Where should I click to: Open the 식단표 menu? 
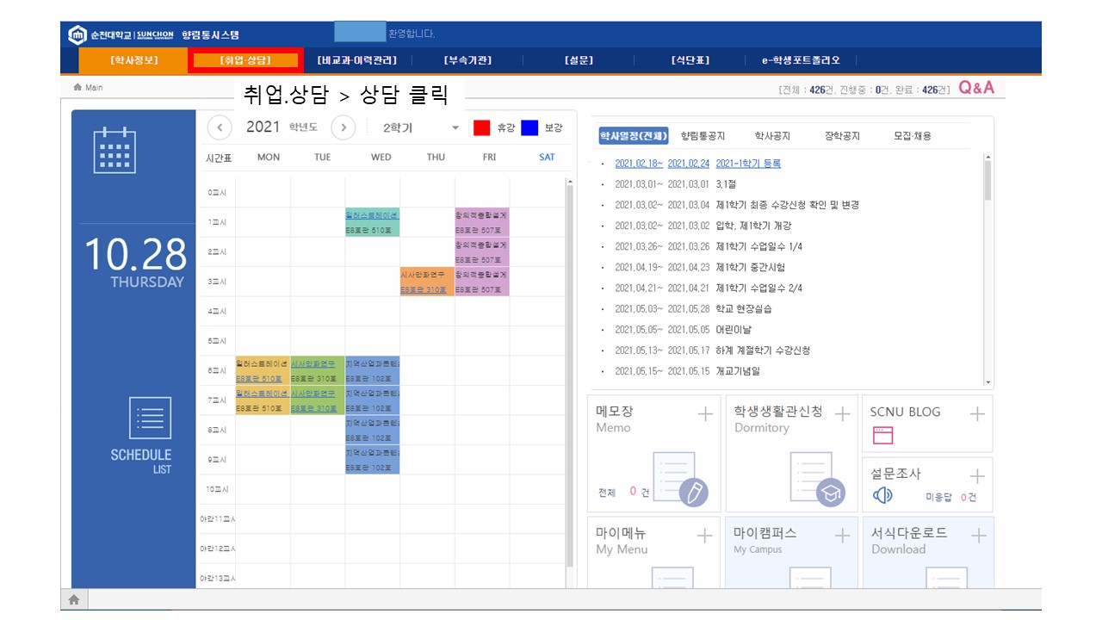coord(690,60)
